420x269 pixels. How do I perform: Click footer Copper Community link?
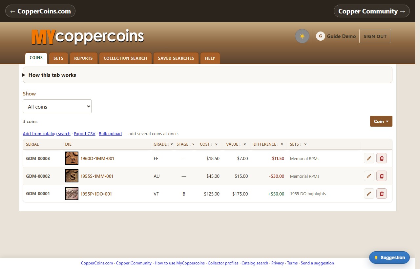click(x=134, y=263)
